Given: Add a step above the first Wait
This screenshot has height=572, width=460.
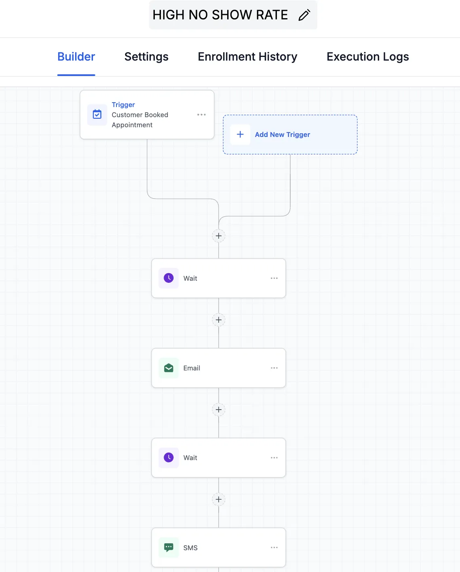Looking at the screenshot, I should click(x=219, y=236).
